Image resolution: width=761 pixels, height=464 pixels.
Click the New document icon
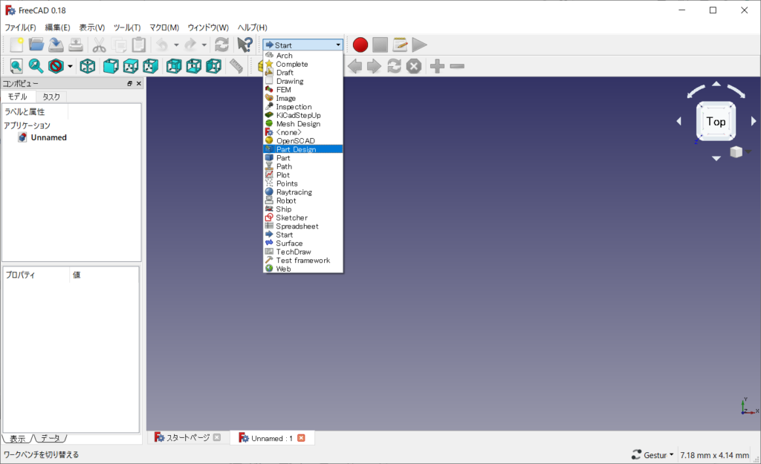16,45
